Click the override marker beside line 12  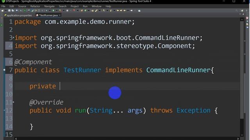click(4, 110)
